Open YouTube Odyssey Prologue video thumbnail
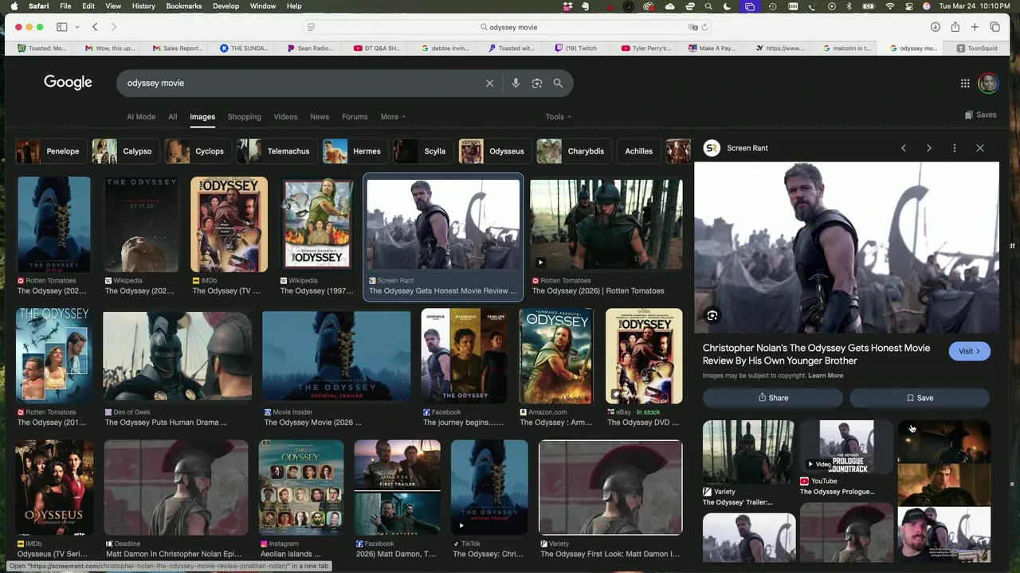This screenshot has width=1020, height=573. 846,447
